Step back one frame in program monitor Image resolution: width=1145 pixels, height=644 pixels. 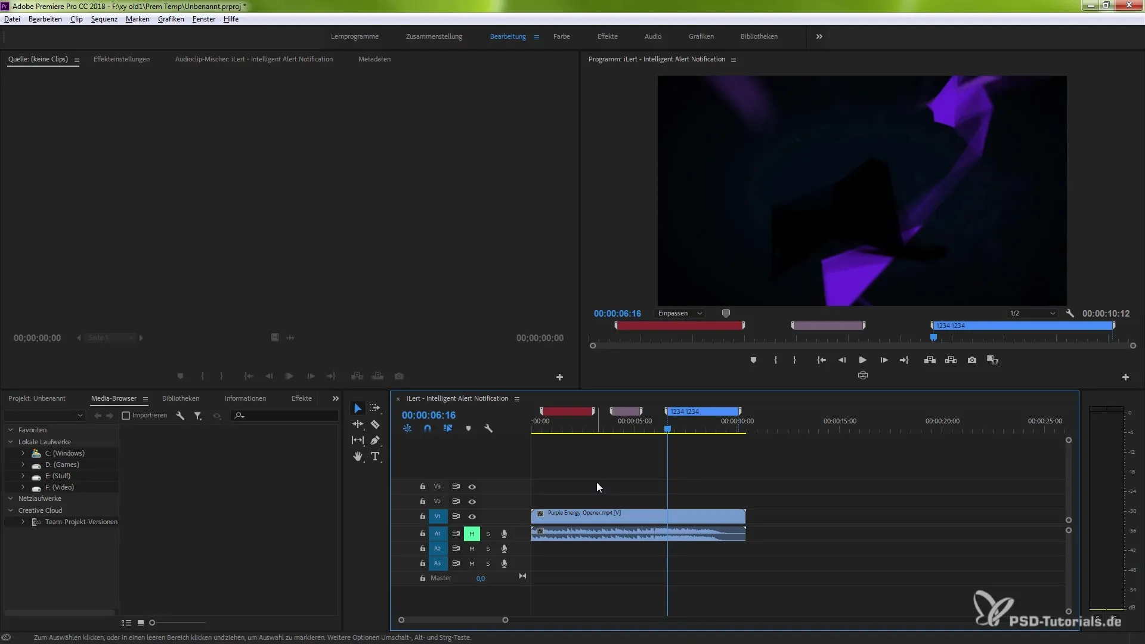pyautogui.click(x=842, y=360)
